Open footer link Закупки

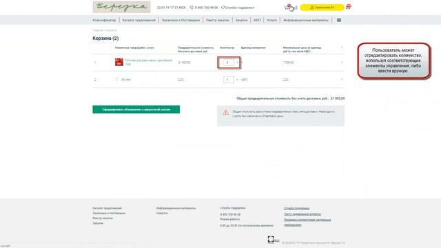(x=98, y=223)
